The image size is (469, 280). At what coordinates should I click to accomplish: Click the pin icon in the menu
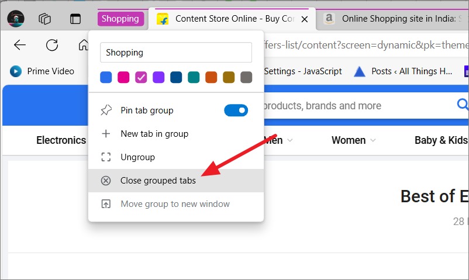point(106,110)
